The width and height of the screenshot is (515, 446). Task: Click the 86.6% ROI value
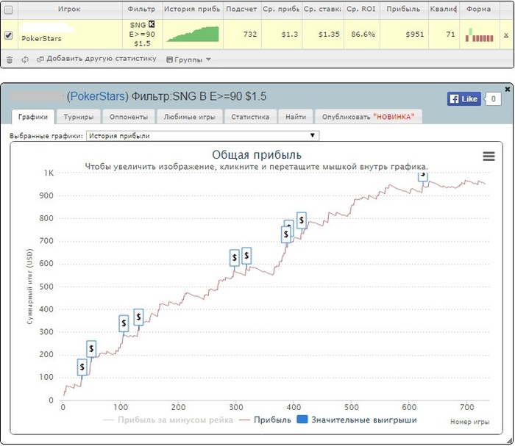tap(363, 35)
